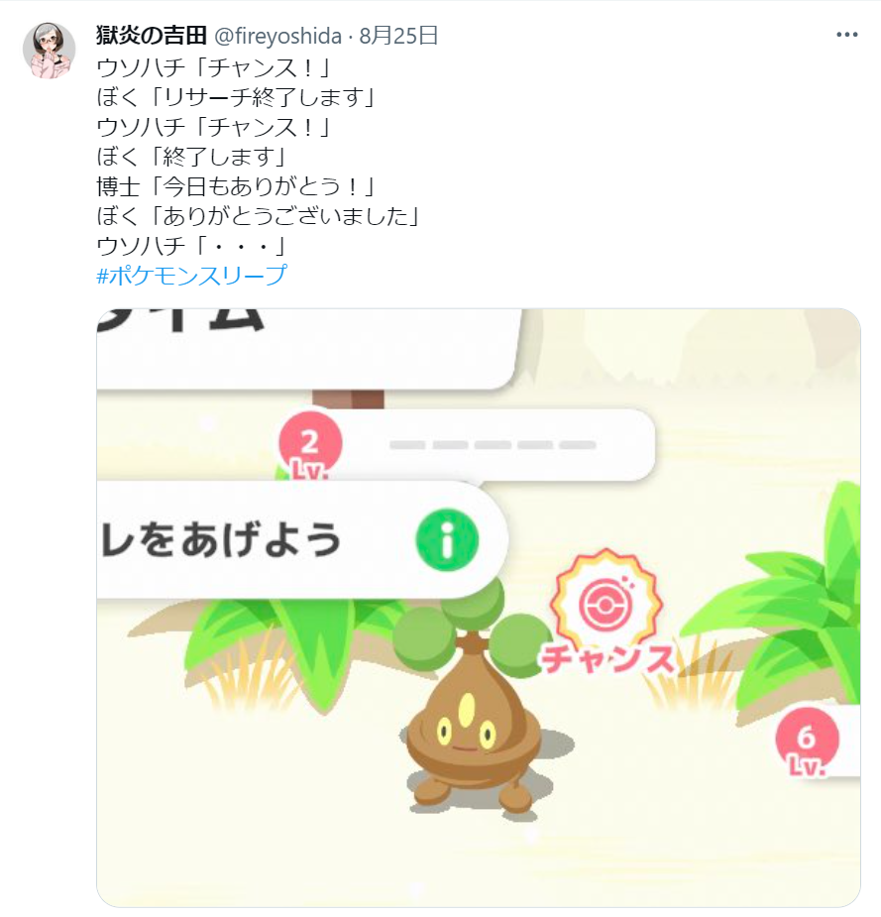Click the signboard panel at top of image
The height and width of the screenshot is (917, 881).
tap(308, 349)
